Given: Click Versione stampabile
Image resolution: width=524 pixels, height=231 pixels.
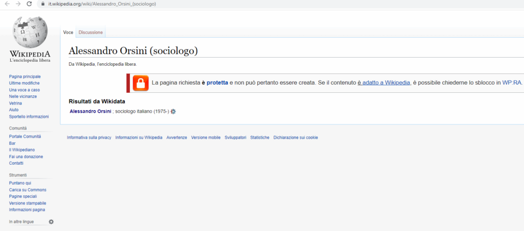Looking at the screenshot, I should pos(28,203).
